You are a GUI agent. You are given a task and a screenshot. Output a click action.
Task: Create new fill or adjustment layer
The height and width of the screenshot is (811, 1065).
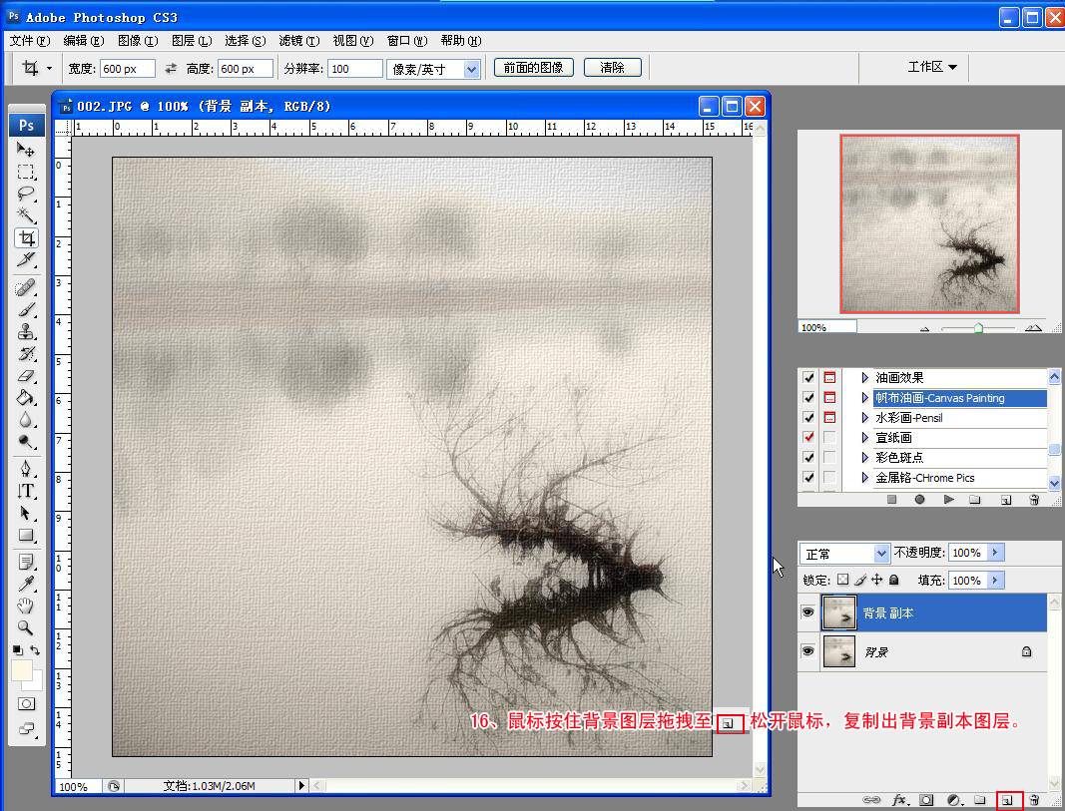(953, 800)
